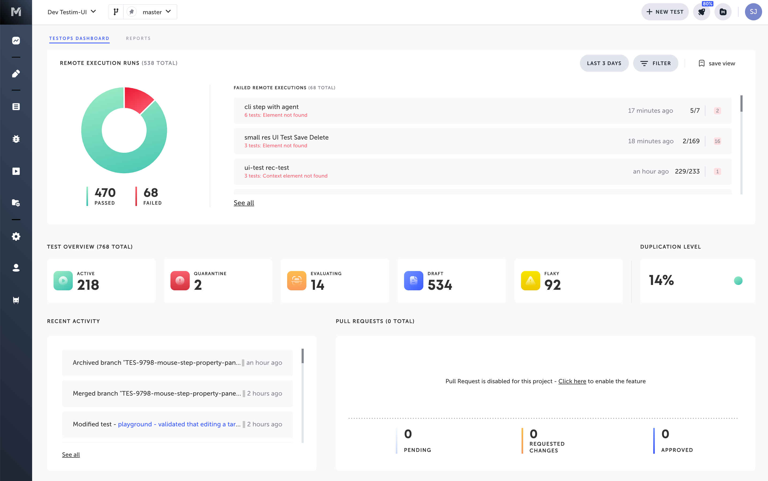Open the gear settings icon in sidebar

click(16, 236)
